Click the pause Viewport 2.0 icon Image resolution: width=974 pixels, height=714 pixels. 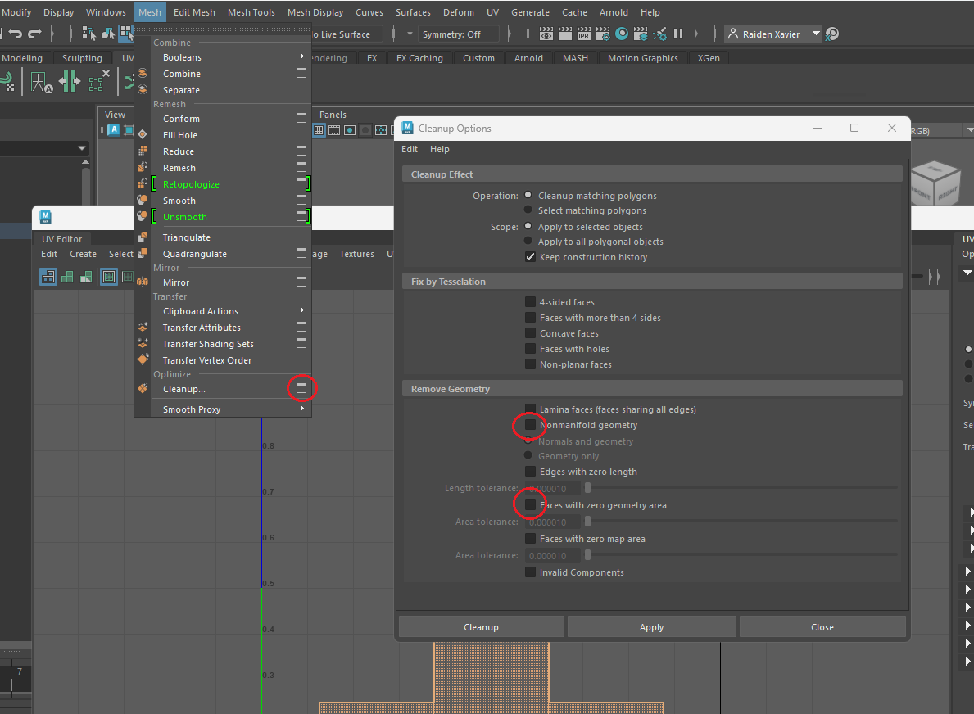[x=678, y=34]
